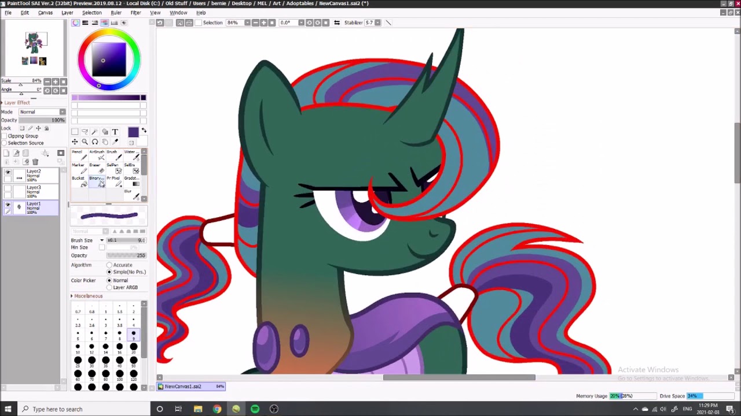The image size is (741, 416).
Task: Swap foreground and background colors
Action: coord(144,131)
